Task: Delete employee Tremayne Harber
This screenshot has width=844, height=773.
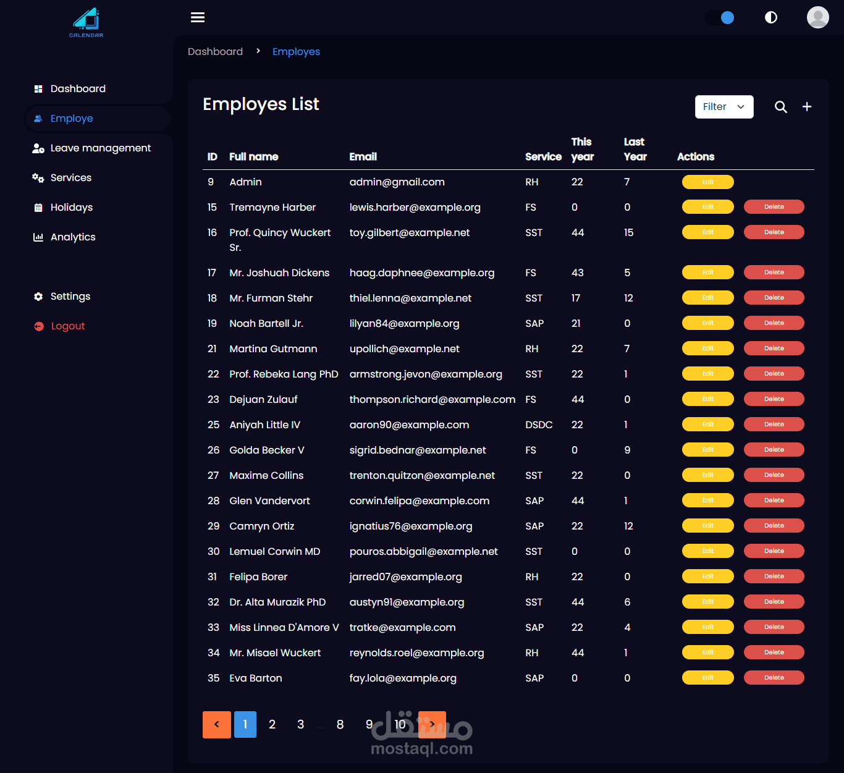Action: click(774, 207)
